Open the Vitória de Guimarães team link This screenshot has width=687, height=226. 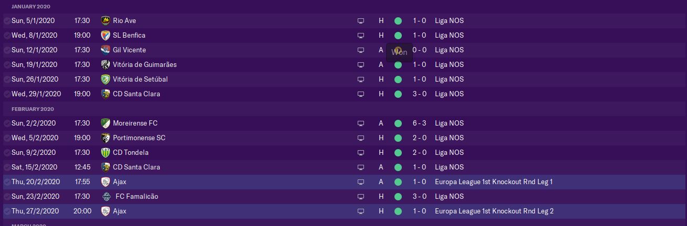[x=144, y=65]
